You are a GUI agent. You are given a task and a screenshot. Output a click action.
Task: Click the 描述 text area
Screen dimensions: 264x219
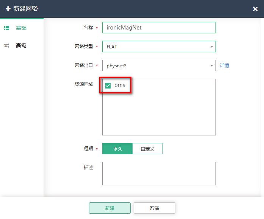tap(159, 174)
